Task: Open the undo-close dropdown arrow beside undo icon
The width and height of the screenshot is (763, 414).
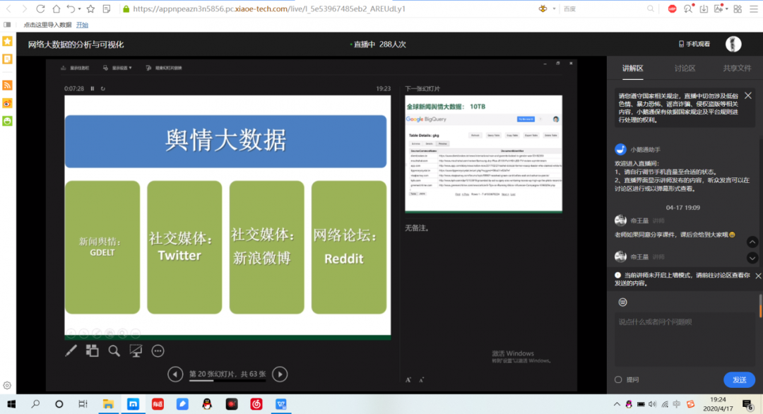Action: pos(79,9)
